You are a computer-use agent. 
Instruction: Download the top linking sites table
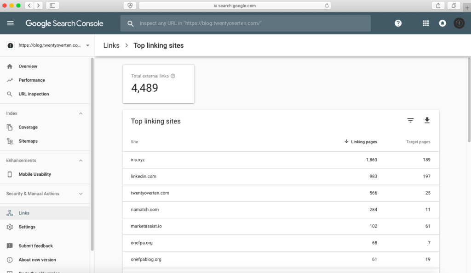(x=427, y=120)
